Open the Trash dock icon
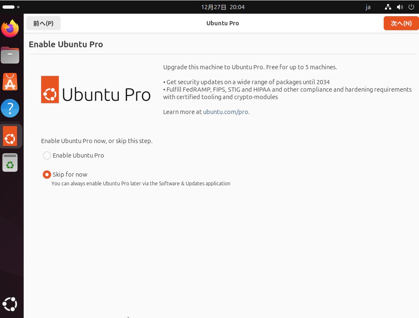The width and height of the screenshot is (419, 318). pos(10,163)
